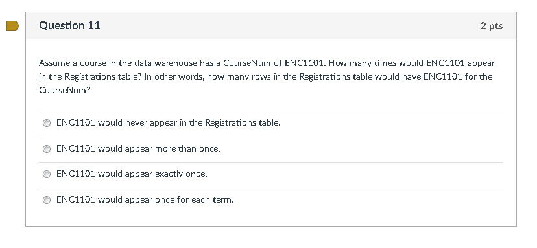Click the yellow flag question marker icon
The image size is (537, 248).
(13, 26)
